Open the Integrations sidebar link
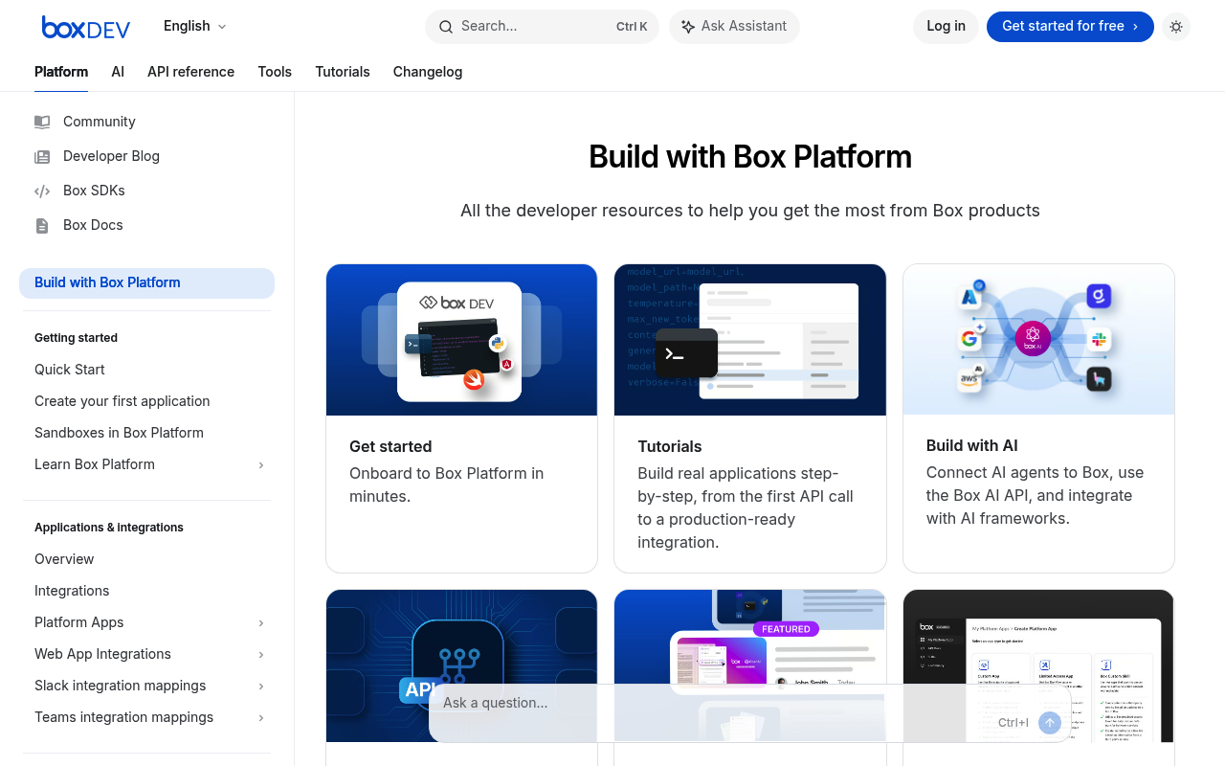The width and height of the screenshot is (1225, 766). tap(72, 591)
